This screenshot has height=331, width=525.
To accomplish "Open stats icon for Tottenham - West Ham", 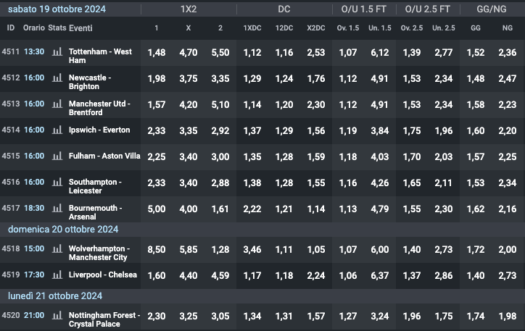I will tap(57, 51).
